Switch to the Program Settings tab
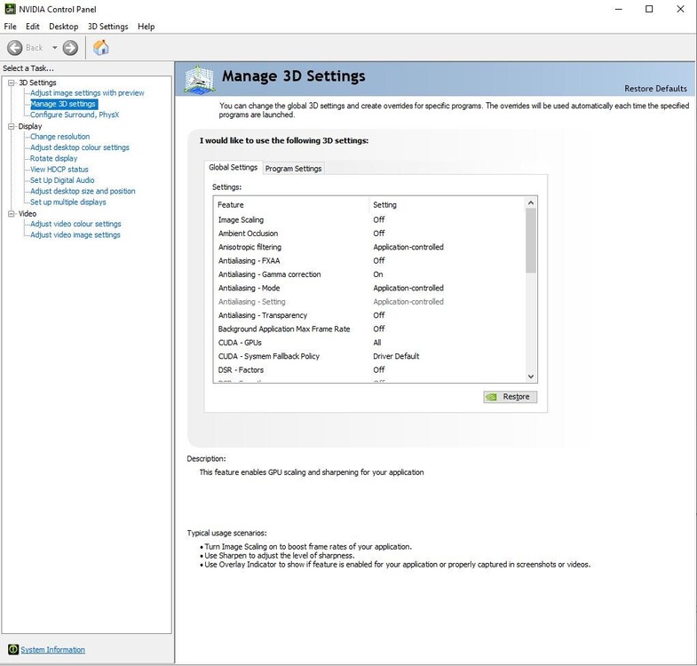Image resolution: width=697 pixels, height=666 pixels. tap(293, 169)
